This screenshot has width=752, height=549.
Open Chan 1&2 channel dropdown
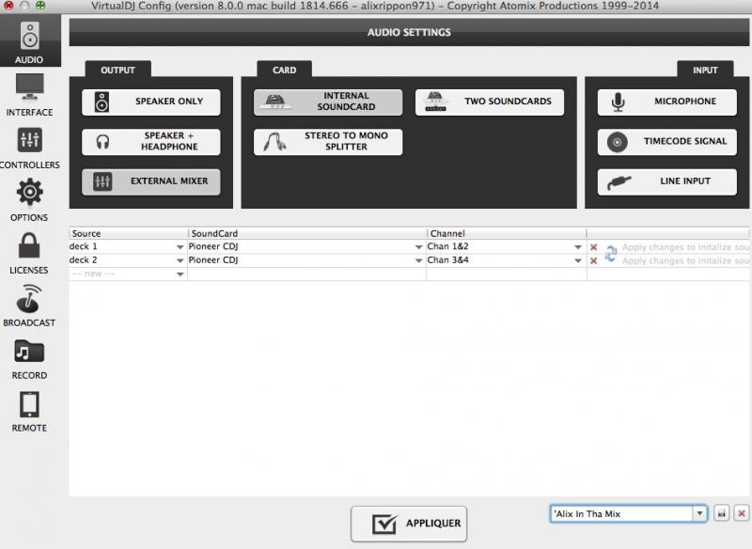(x=578, y=247)
